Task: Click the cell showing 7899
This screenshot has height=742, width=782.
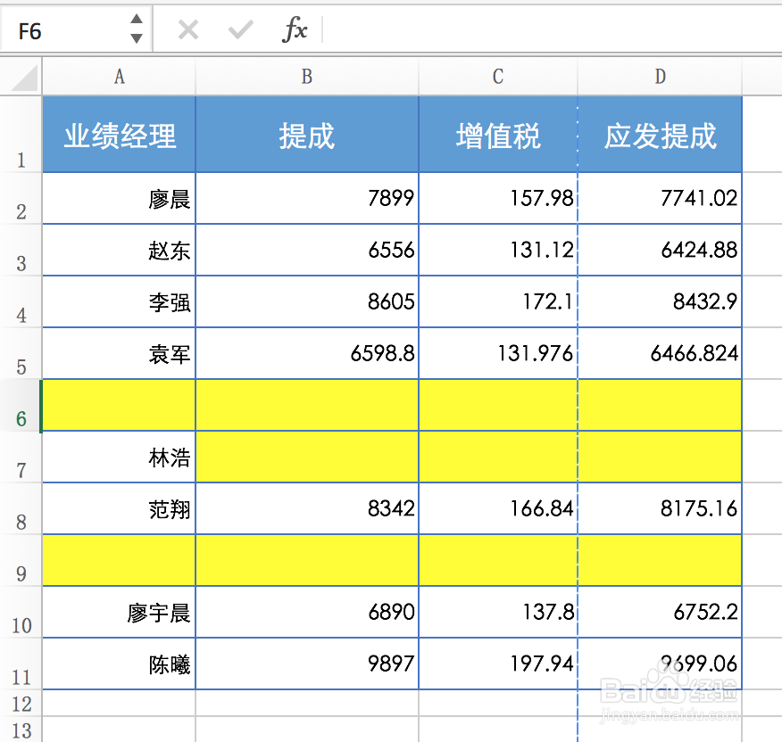Action: coord(306,198)
